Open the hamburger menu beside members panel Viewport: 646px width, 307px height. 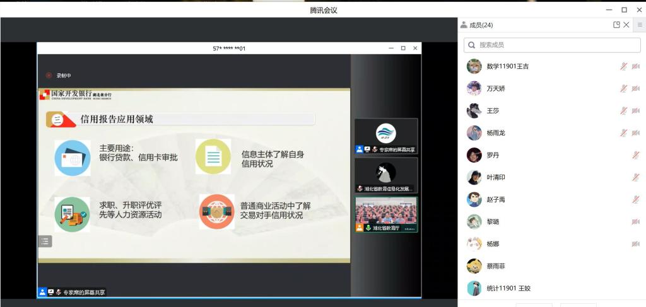point(639,25)
